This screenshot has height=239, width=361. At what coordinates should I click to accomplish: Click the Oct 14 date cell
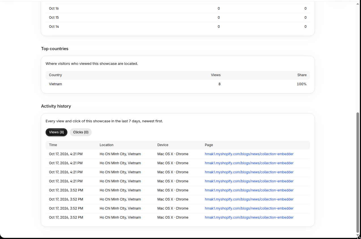click(54, 27)
